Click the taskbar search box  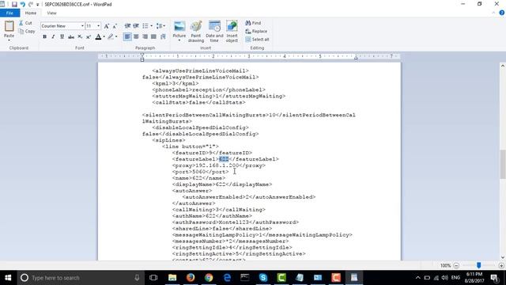(81, 278)
